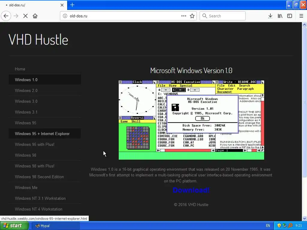Go to the Windows 95 page
This screenshot has width=307, height=230.
click(45, 123)
